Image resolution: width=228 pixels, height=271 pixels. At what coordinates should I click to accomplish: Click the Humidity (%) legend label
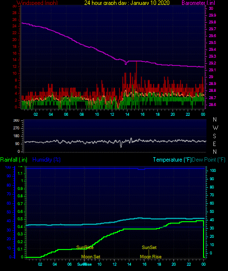[x=46, y=160]
